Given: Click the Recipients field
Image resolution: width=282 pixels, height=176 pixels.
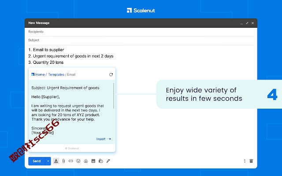Looking at the screenshot, I should 141,32.
